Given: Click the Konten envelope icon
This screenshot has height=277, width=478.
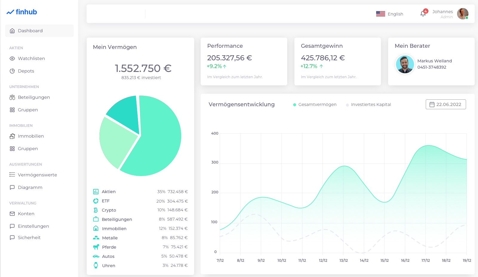Looking at the screenshot, I should (x=12, y=214).
